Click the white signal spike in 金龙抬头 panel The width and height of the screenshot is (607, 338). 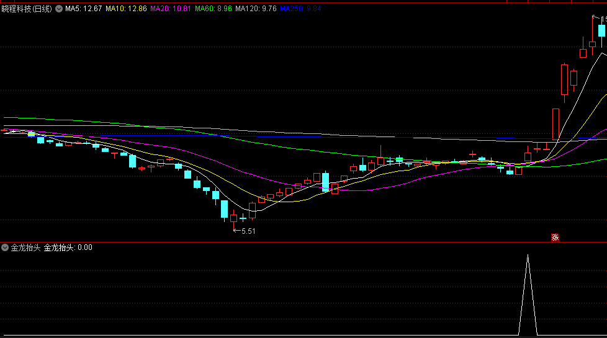[528, 295]
